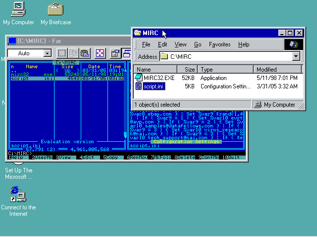Select script.ini file name in Explorer
The height and width of the screenshot is (237, 317).
[x=154, y=86]
